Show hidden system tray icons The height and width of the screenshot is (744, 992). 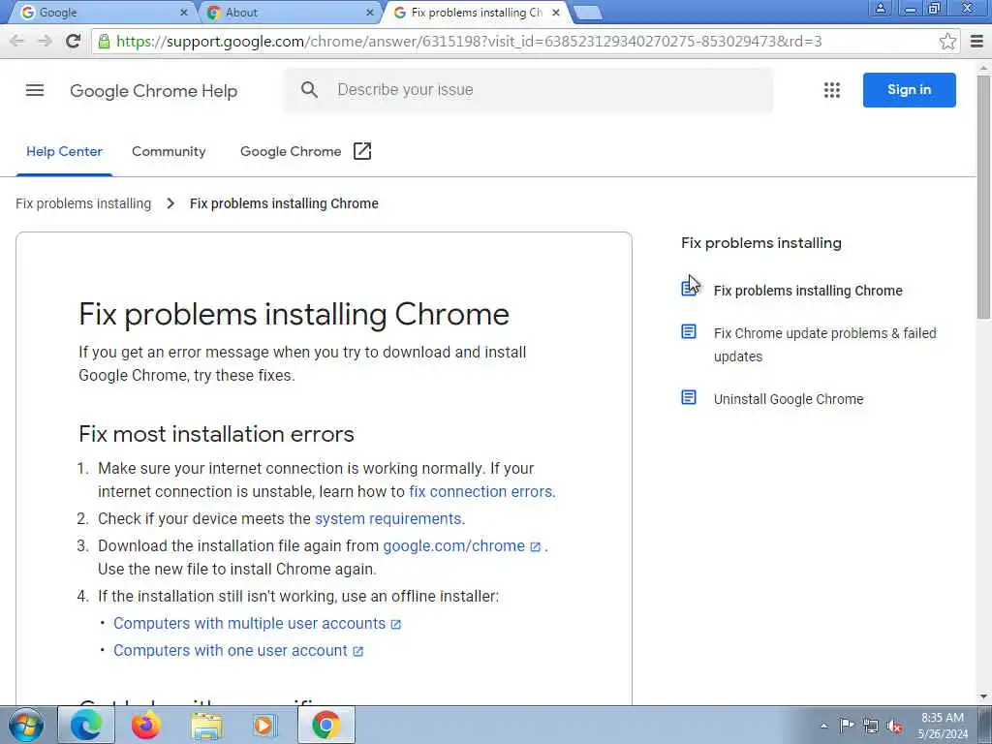tap(823, 727)
